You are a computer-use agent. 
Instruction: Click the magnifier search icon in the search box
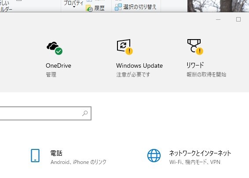coord(85,113)
